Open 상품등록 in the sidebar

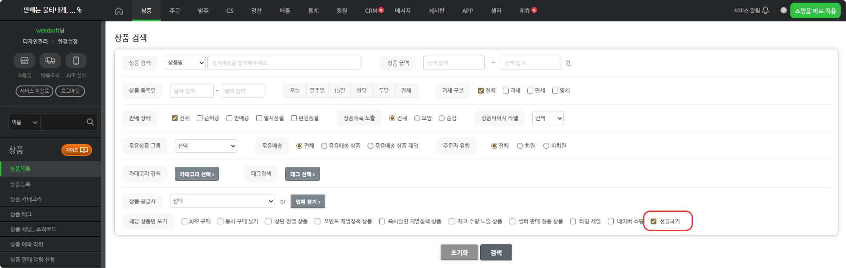50,184
